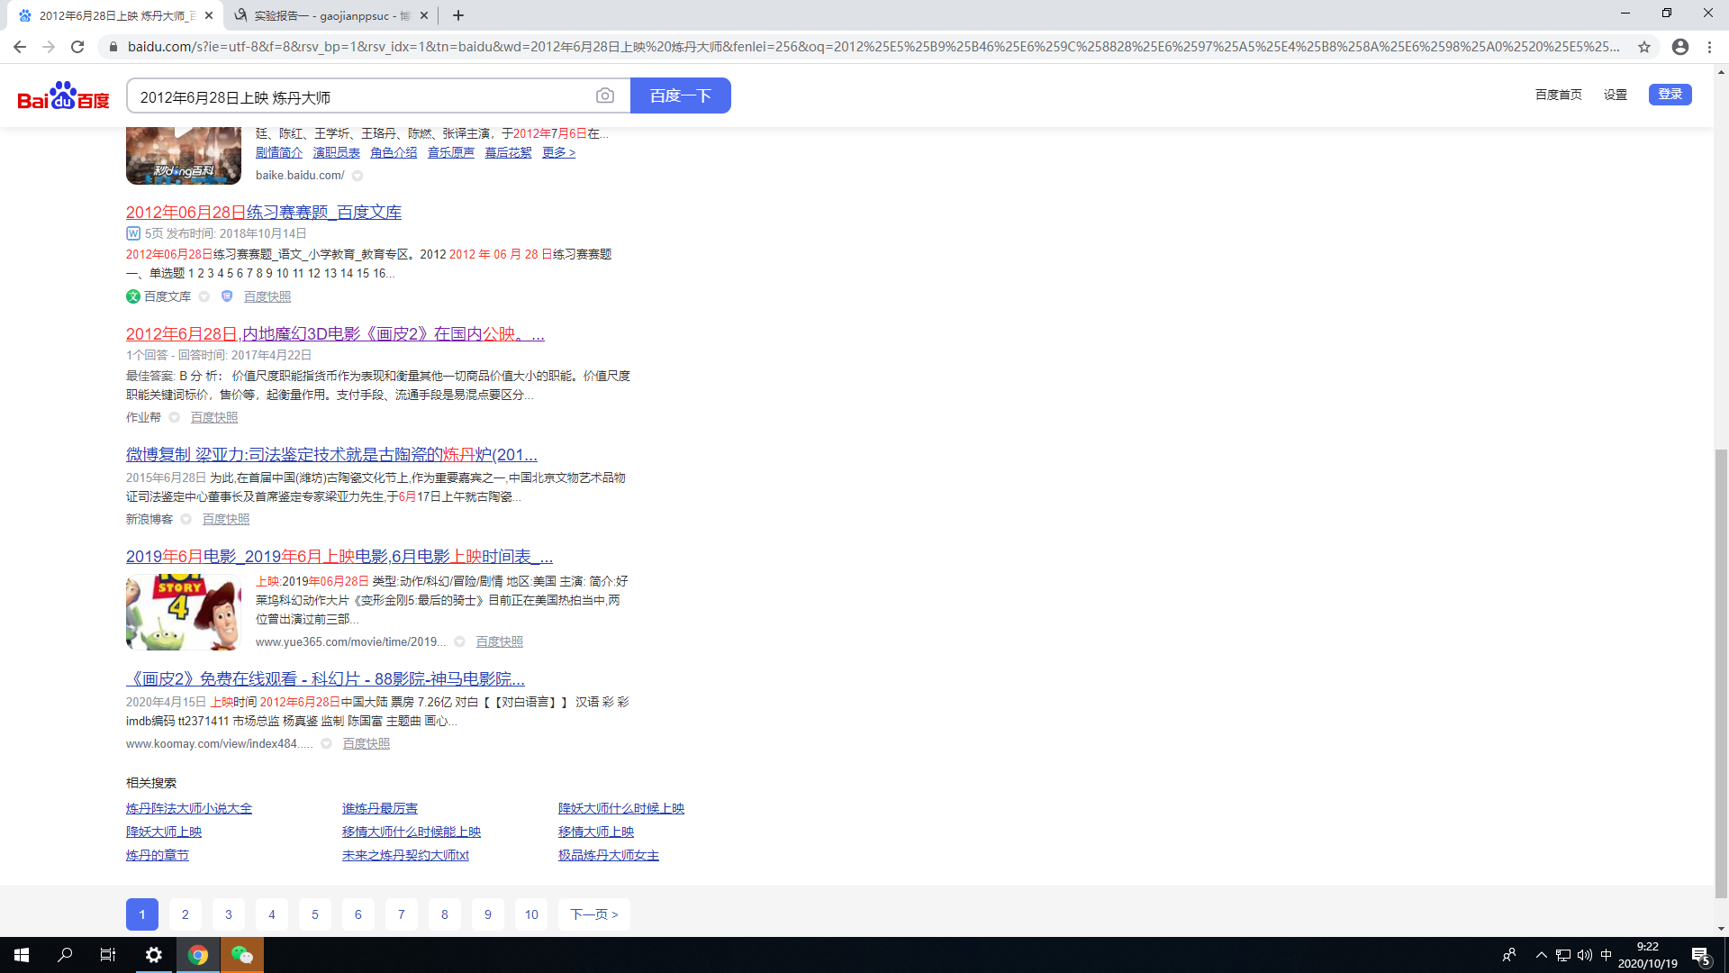1729x973 pixels.
Task: Open Chrome profile account icon
Action: pyautogui.click(x=1680, y=47)
